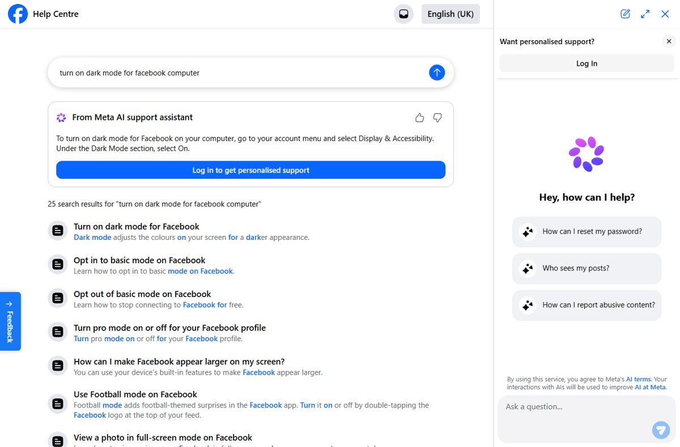The height and width of the screenshot is (447, 680).
Task: Click Log In button in assistant panel
Action: coord(586,63)
